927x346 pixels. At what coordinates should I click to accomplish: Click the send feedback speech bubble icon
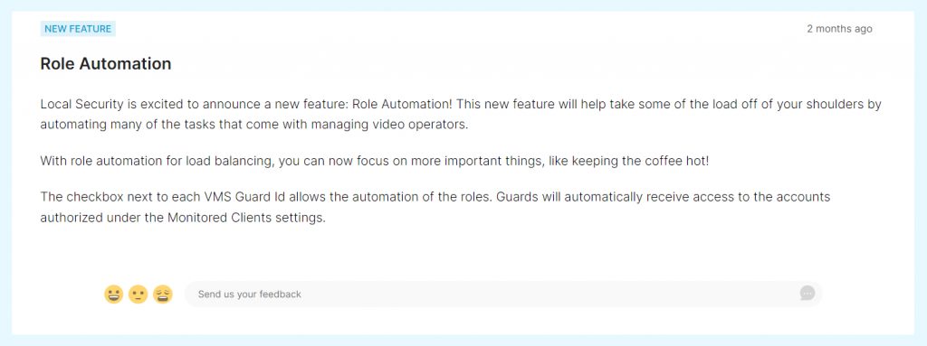pos(807,294)
